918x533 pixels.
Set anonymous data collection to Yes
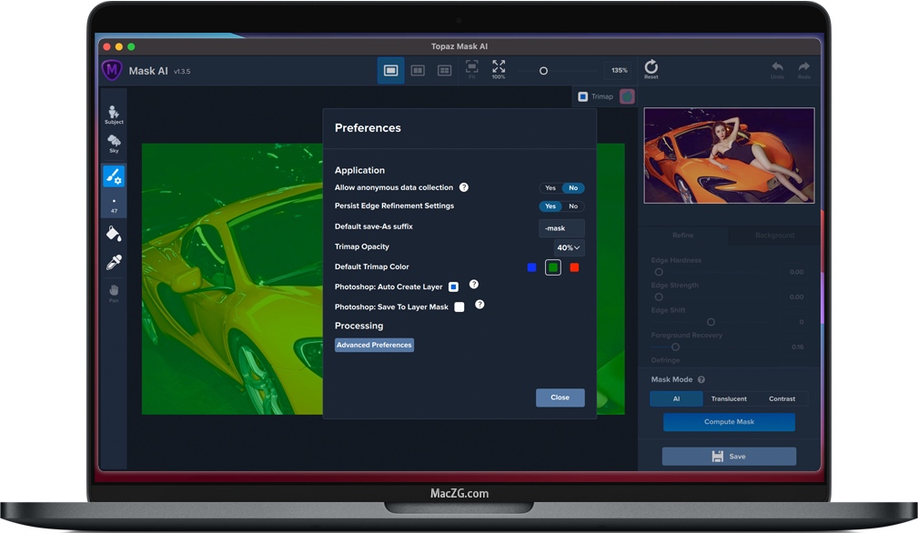pos(550,188)
